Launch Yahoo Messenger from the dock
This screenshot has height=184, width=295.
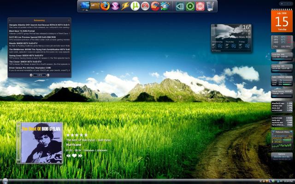115,6
